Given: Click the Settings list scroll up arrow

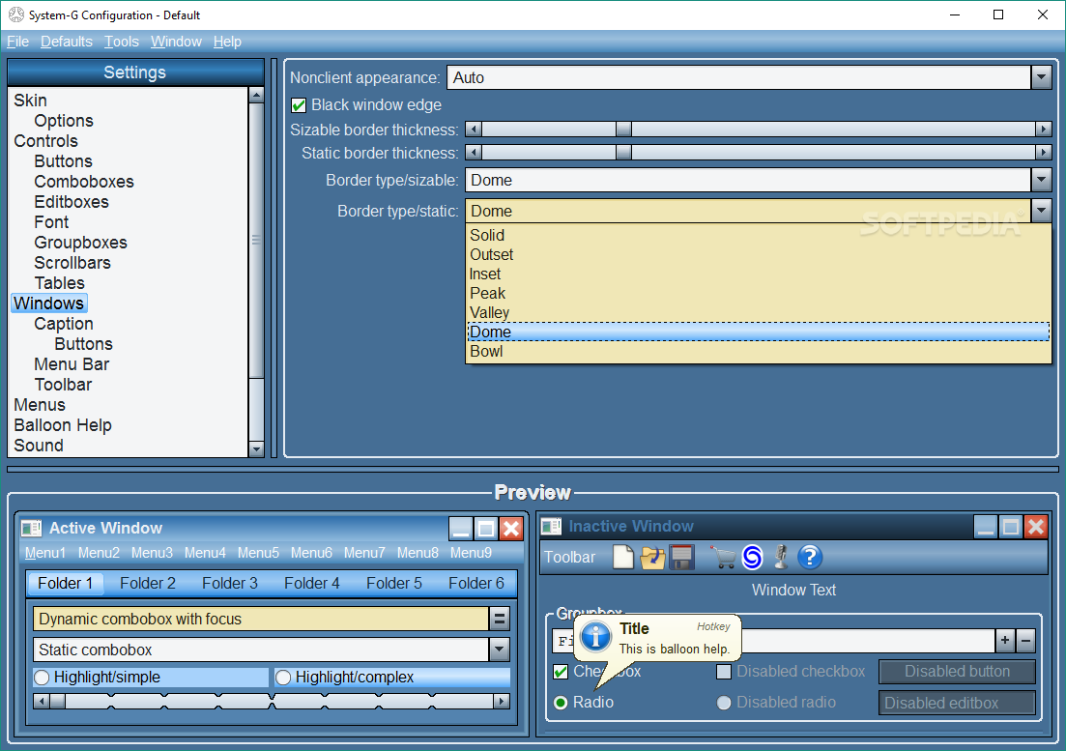Looking at the screenshot, I should click(x=256, y=95).
